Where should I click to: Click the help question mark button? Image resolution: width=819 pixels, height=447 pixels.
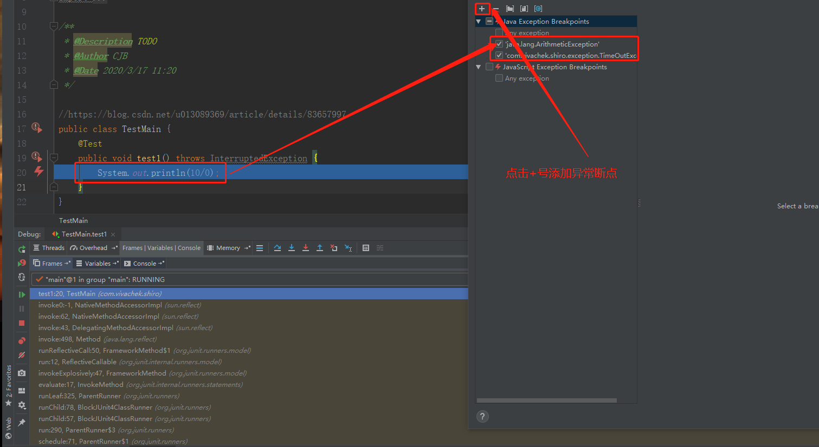[482, 416]
